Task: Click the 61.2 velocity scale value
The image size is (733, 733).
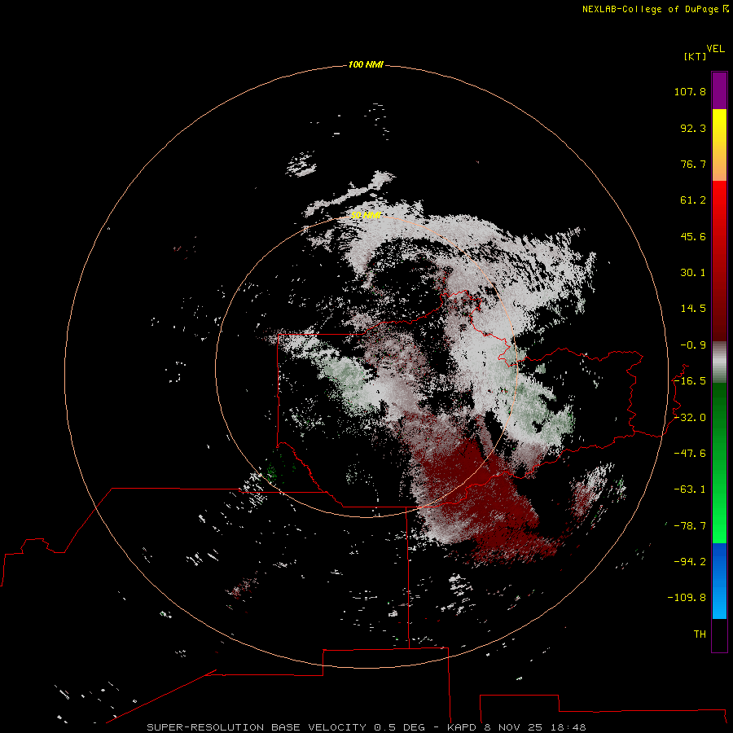Action: [x=693, y=200]
